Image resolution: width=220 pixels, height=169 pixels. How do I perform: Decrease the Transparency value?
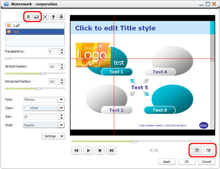pos(62,53)
